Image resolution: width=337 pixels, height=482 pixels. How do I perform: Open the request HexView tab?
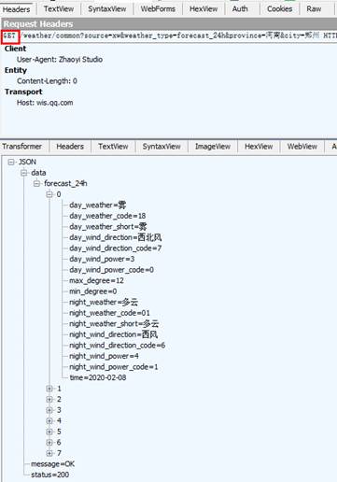204,9
